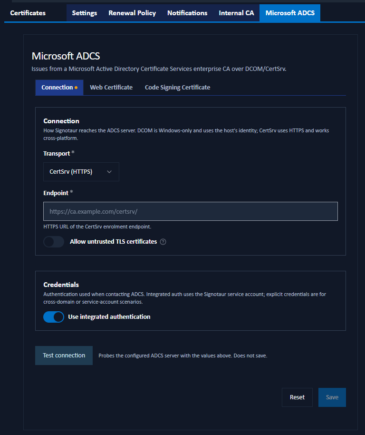The width and height of the screenshot is (365, 435).
Task: Go to the Notifications tab
Action: 187,13
